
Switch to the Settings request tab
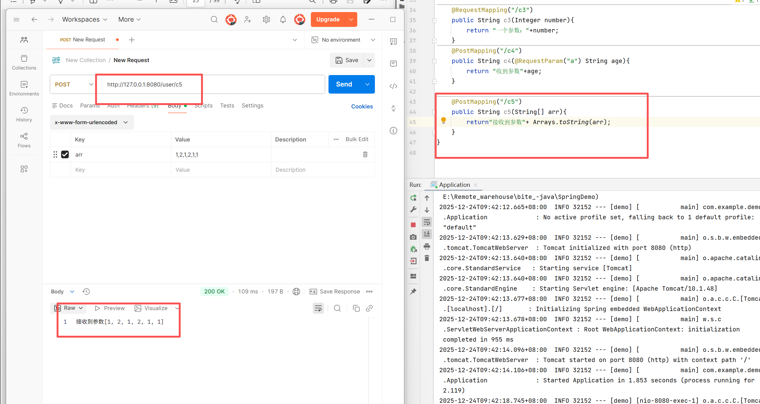click(252, 106)
